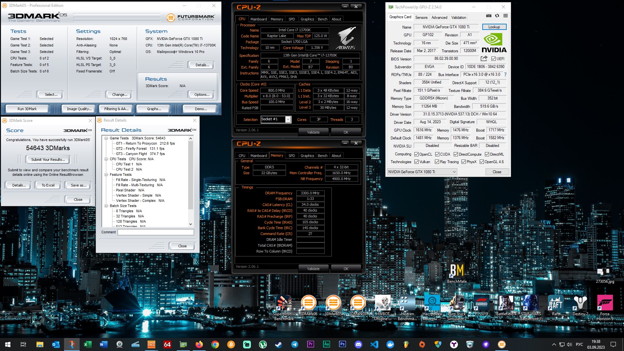
Task: Click the Image Quality button
Action: click(79, 109)
